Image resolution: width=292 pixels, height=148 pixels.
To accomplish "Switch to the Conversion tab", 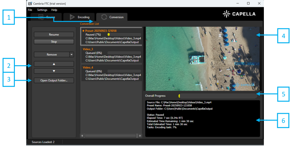I will pyautogui.click(x=112, y=17).
